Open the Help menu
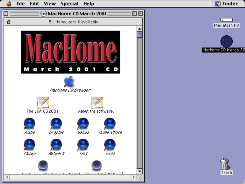Screen dimensions: 245x184 (88, 3)
